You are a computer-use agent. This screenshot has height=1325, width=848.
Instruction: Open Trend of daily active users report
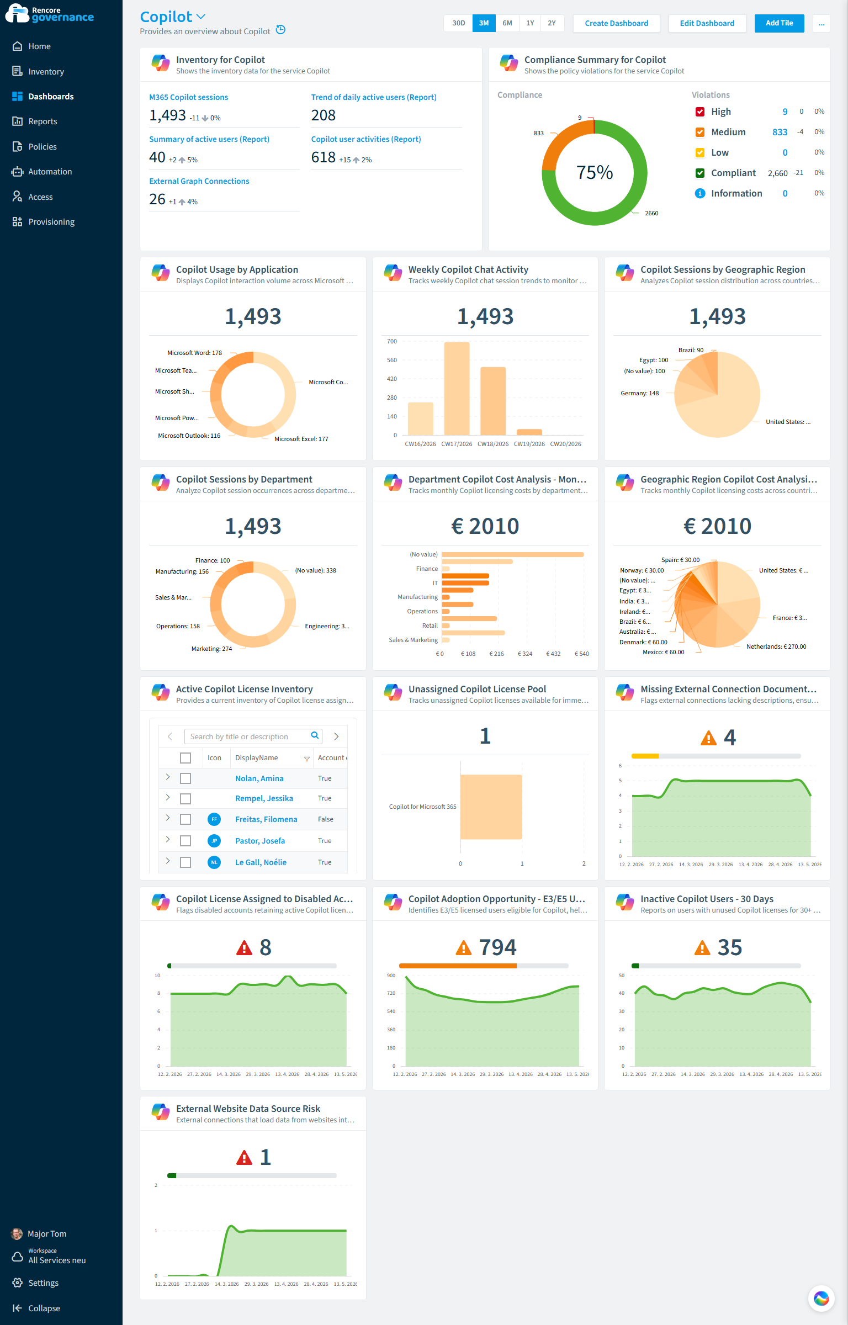[374, 97]
